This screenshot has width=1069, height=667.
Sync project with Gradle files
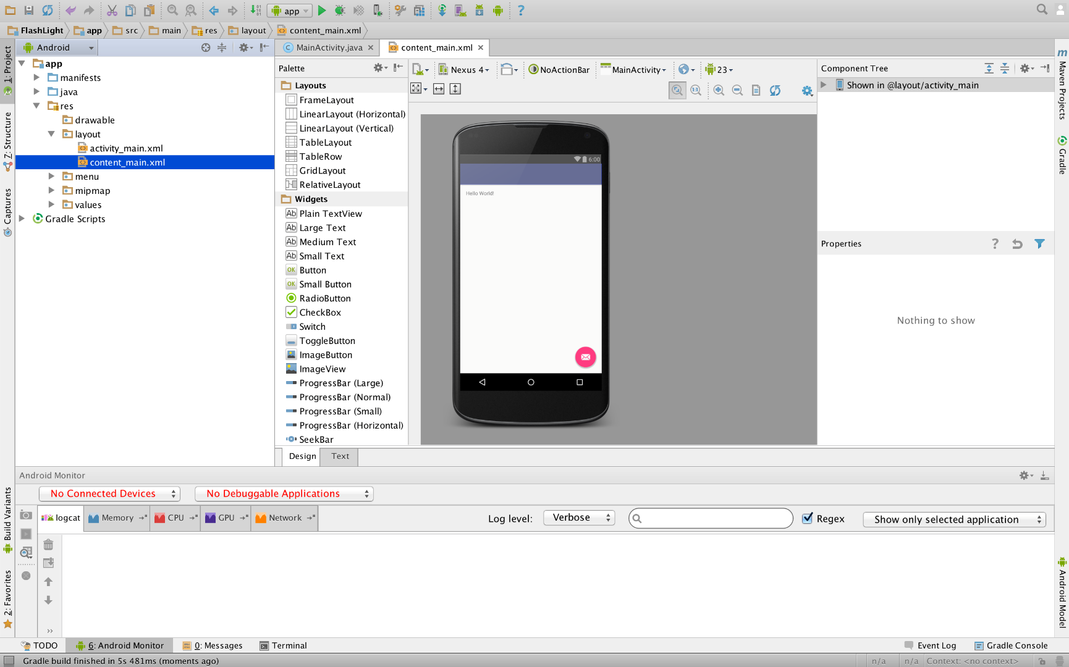pyautogui.click(x=444, y=10)
